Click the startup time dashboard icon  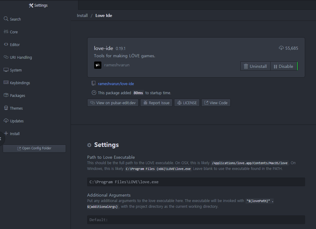coord(94,93)
